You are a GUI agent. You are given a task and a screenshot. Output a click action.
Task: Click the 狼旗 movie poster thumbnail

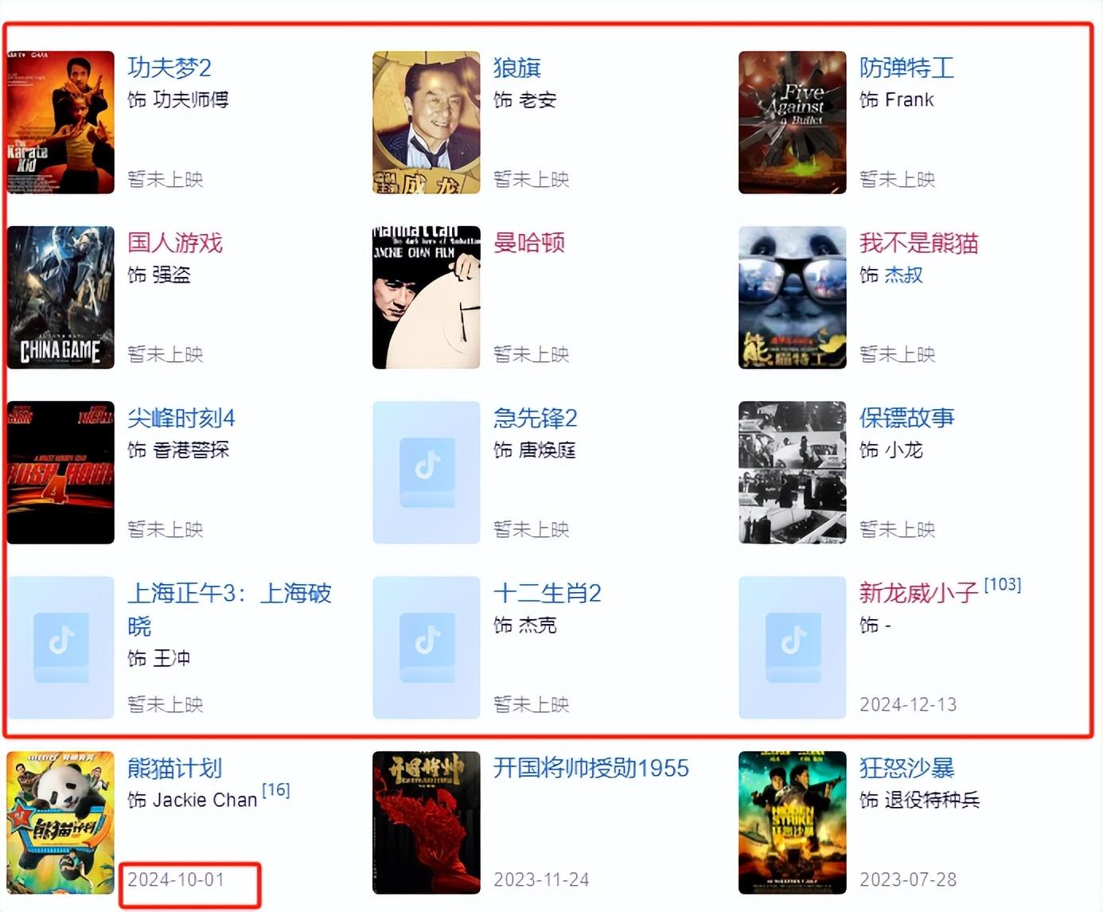(x=427, y=123)
